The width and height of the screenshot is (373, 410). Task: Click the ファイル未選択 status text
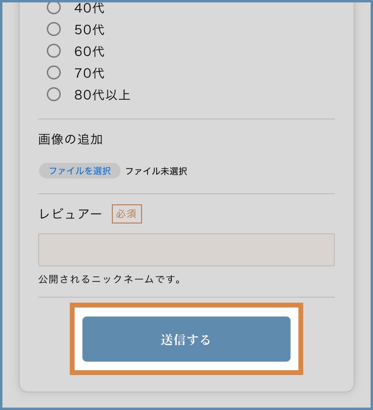[x=156, y=171]
